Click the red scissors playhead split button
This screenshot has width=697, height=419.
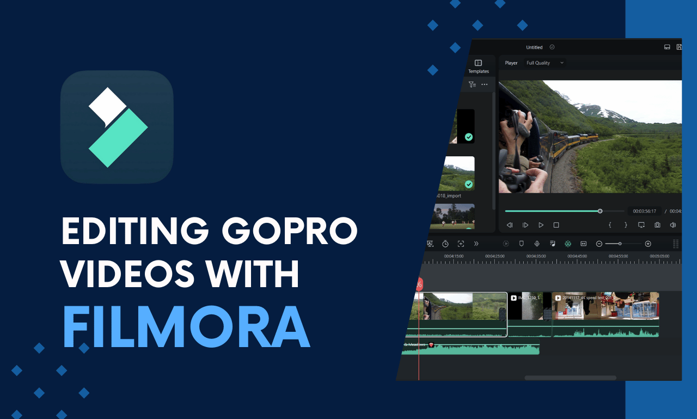pyautogui.click(x=419, y=284)
